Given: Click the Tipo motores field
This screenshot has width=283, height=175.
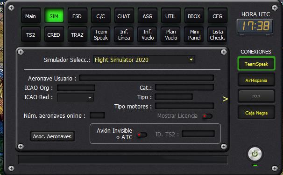Looking at the screenshot, I should pyautogui.click(x=184, y=106).
